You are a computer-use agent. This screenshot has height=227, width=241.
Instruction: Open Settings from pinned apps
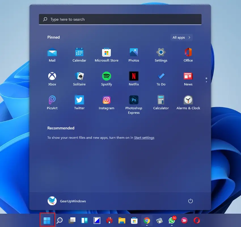161,55
